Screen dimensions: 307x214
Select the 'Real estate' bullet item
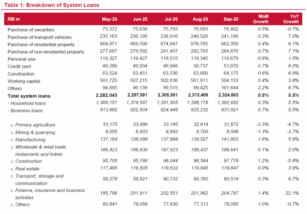click(x=27, y=169)
